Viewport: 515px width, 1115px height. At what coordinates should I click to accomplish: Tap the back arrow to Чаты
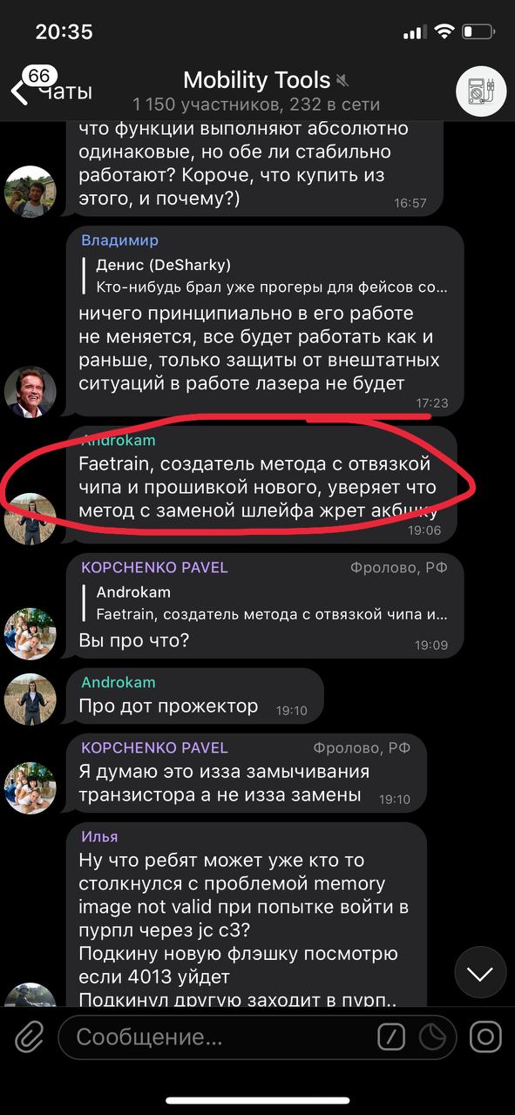[x=19, y=91]
